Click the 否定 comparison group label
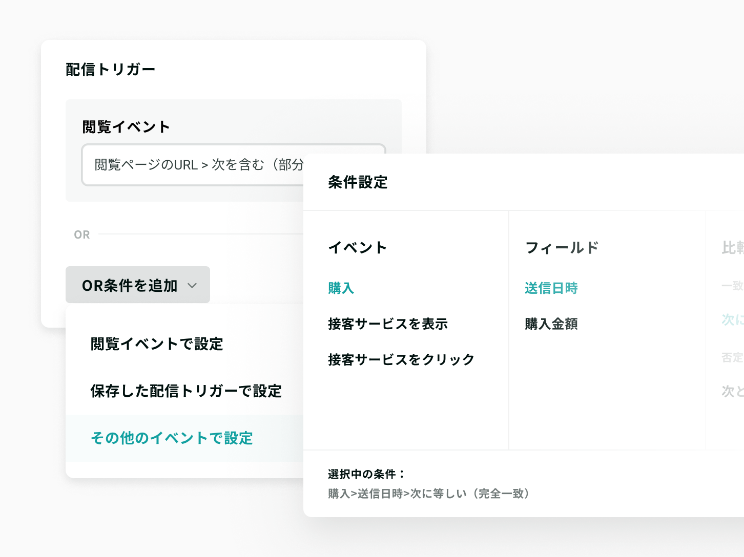 point(733,357)
